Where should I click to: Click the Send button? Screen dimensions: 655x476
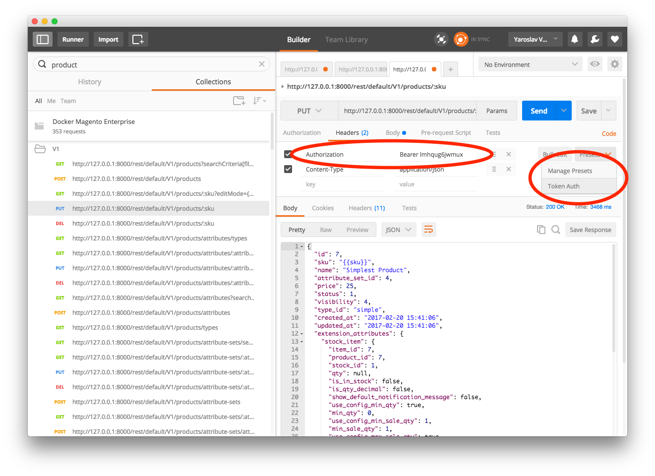538,111
